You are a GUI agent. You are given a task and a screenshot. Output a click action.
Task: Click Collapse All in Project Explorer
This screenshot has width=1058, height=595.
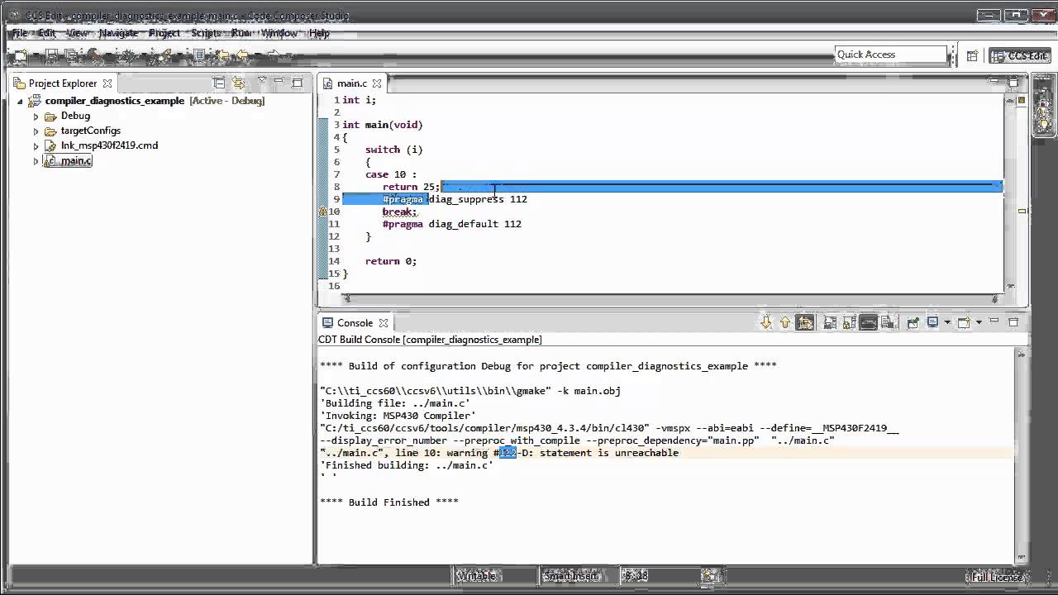[219, 83]
